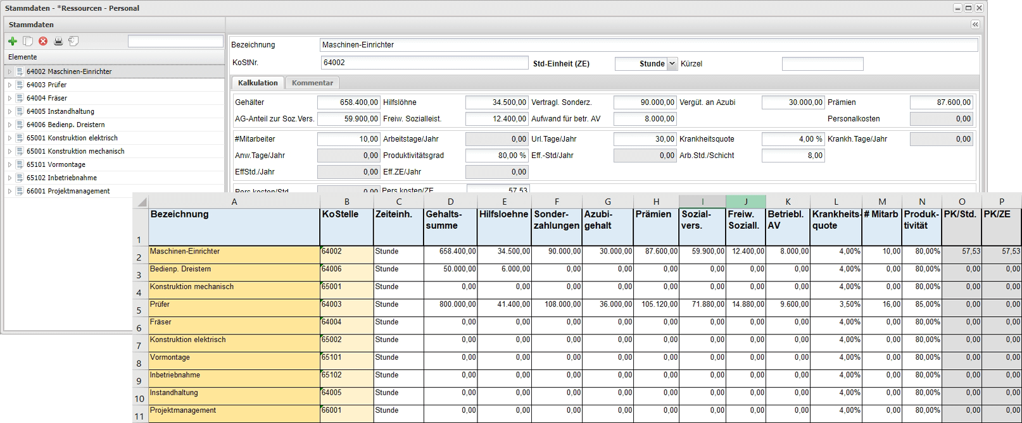Click the import page icon in toolbar

(x=73, y=41)
